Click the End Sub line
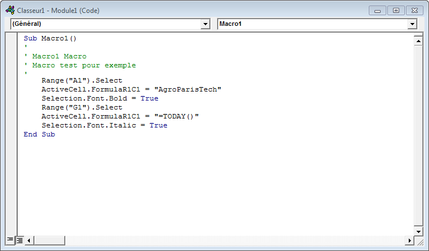The width and height of the screenshot is (429, 251). coord(39,134)
